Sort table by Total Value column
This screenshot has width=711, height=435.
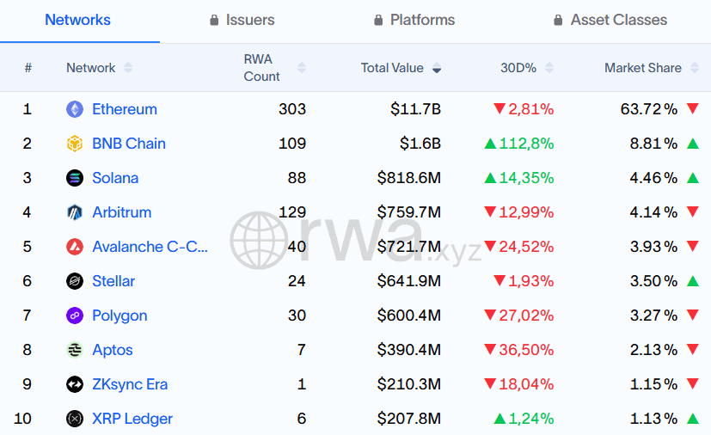click(x=437, y=68)
